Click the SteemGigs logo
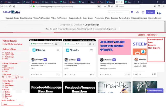Viewport: 166px width, 110px height. [x=12, y=12]
